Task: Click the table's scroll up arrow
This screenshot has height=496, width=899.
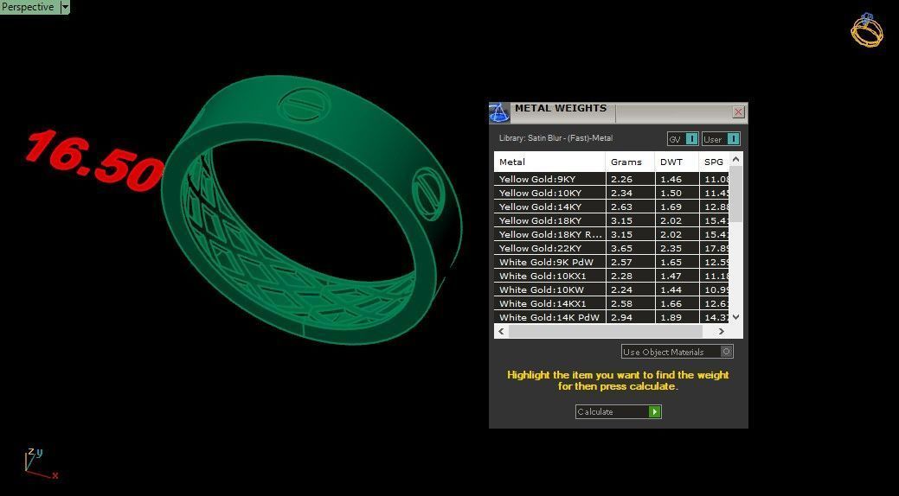Action: click(736, 159)
